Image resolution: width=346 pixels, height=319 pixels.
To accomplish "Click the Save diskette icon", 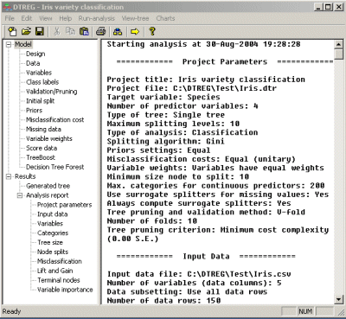I will (x=40, y=31).
